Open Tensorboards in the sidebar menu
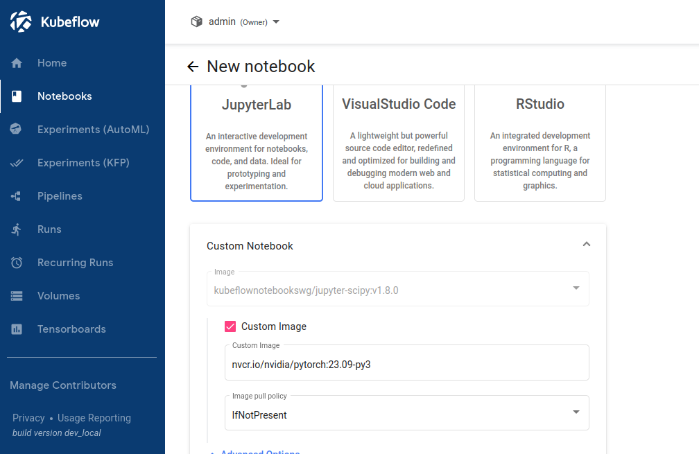The height and width of the screenshot is (454, 699). [x=71, y=329]
